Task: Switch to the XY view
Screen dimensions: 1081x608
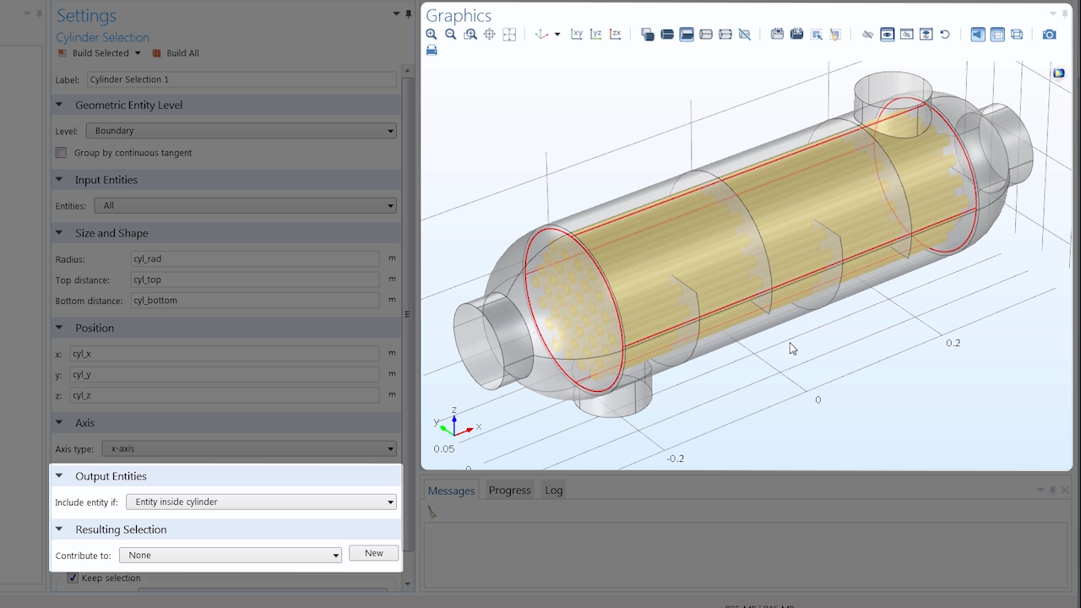Action: click(577, 35)
